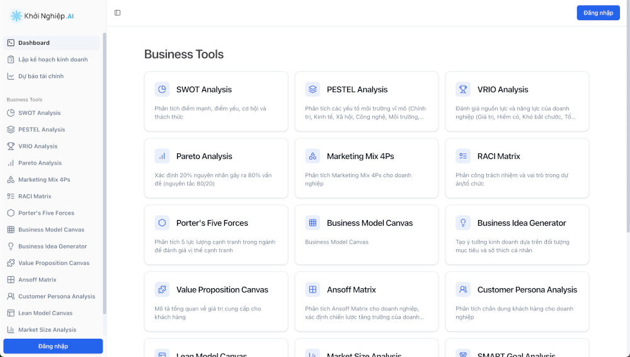The width and height of the screenshot is (630, 357).
Task: Open the Ansoff Matrix card
Action: click(366, 301)
